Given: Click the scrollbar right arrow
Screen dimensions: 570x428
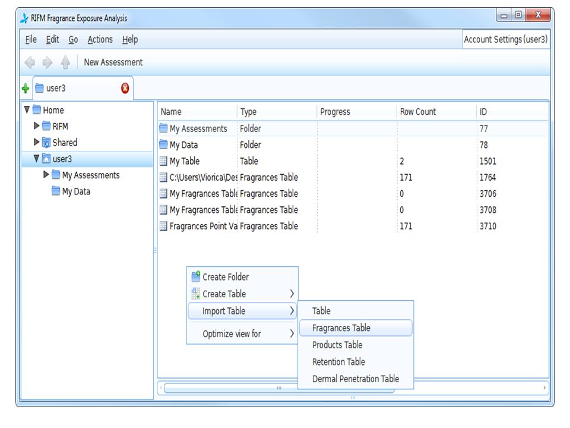Looking at the screenshot, I should (x=544, y=388).
